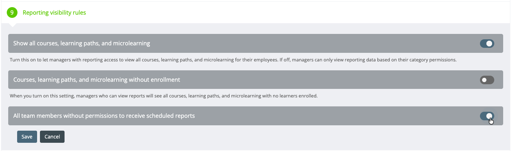Disable the Show all courses toggle
Image resolution: width=511 pixels, height=151 pixels.
point(487,44)
